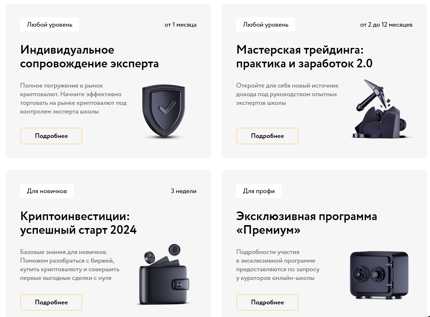Click the crypto wallet with coins icon
430x317 pixels.
pyautogui.click(x=164, y=274)
